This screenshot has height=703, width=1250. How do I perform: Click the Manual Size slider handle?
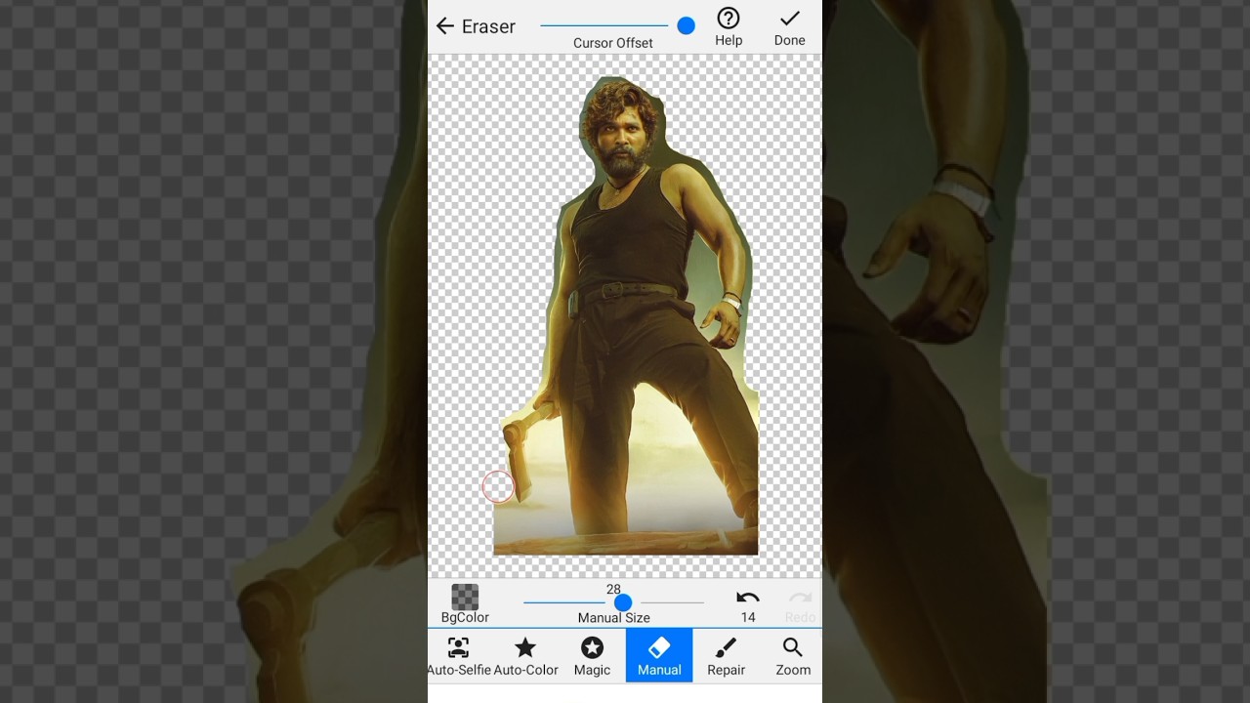(623, 602)
